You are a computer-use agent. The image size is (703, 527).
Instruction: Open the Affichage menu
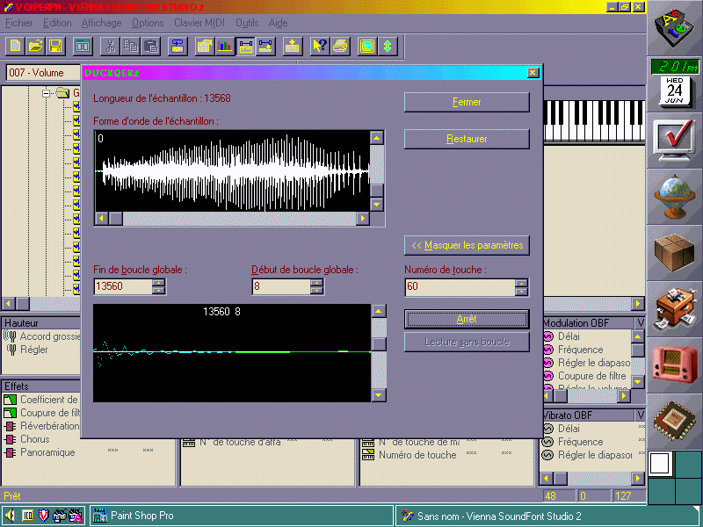point(101,23)
